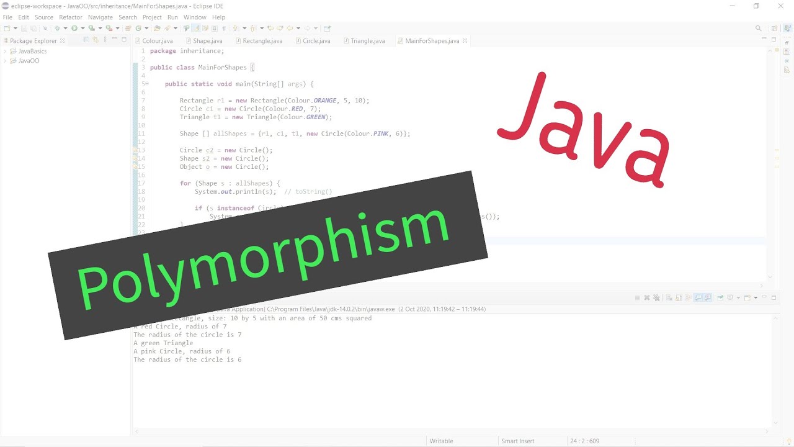Click the Save toolbar icon
This screenshot has height=447, width=794.
pyautogui.click(x=24, y=28)
